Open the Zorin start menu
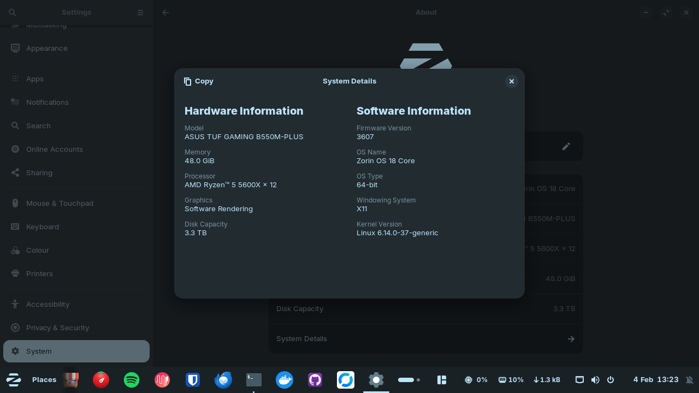Screen dimensions: 699x393 [14, 380]
